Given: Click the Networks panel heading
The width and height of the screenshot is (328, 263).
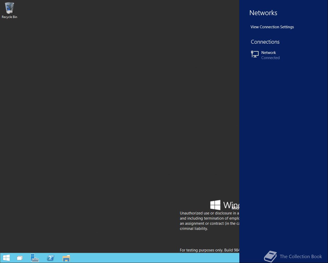Looking at the screenshot, I should tap(263, 13).
